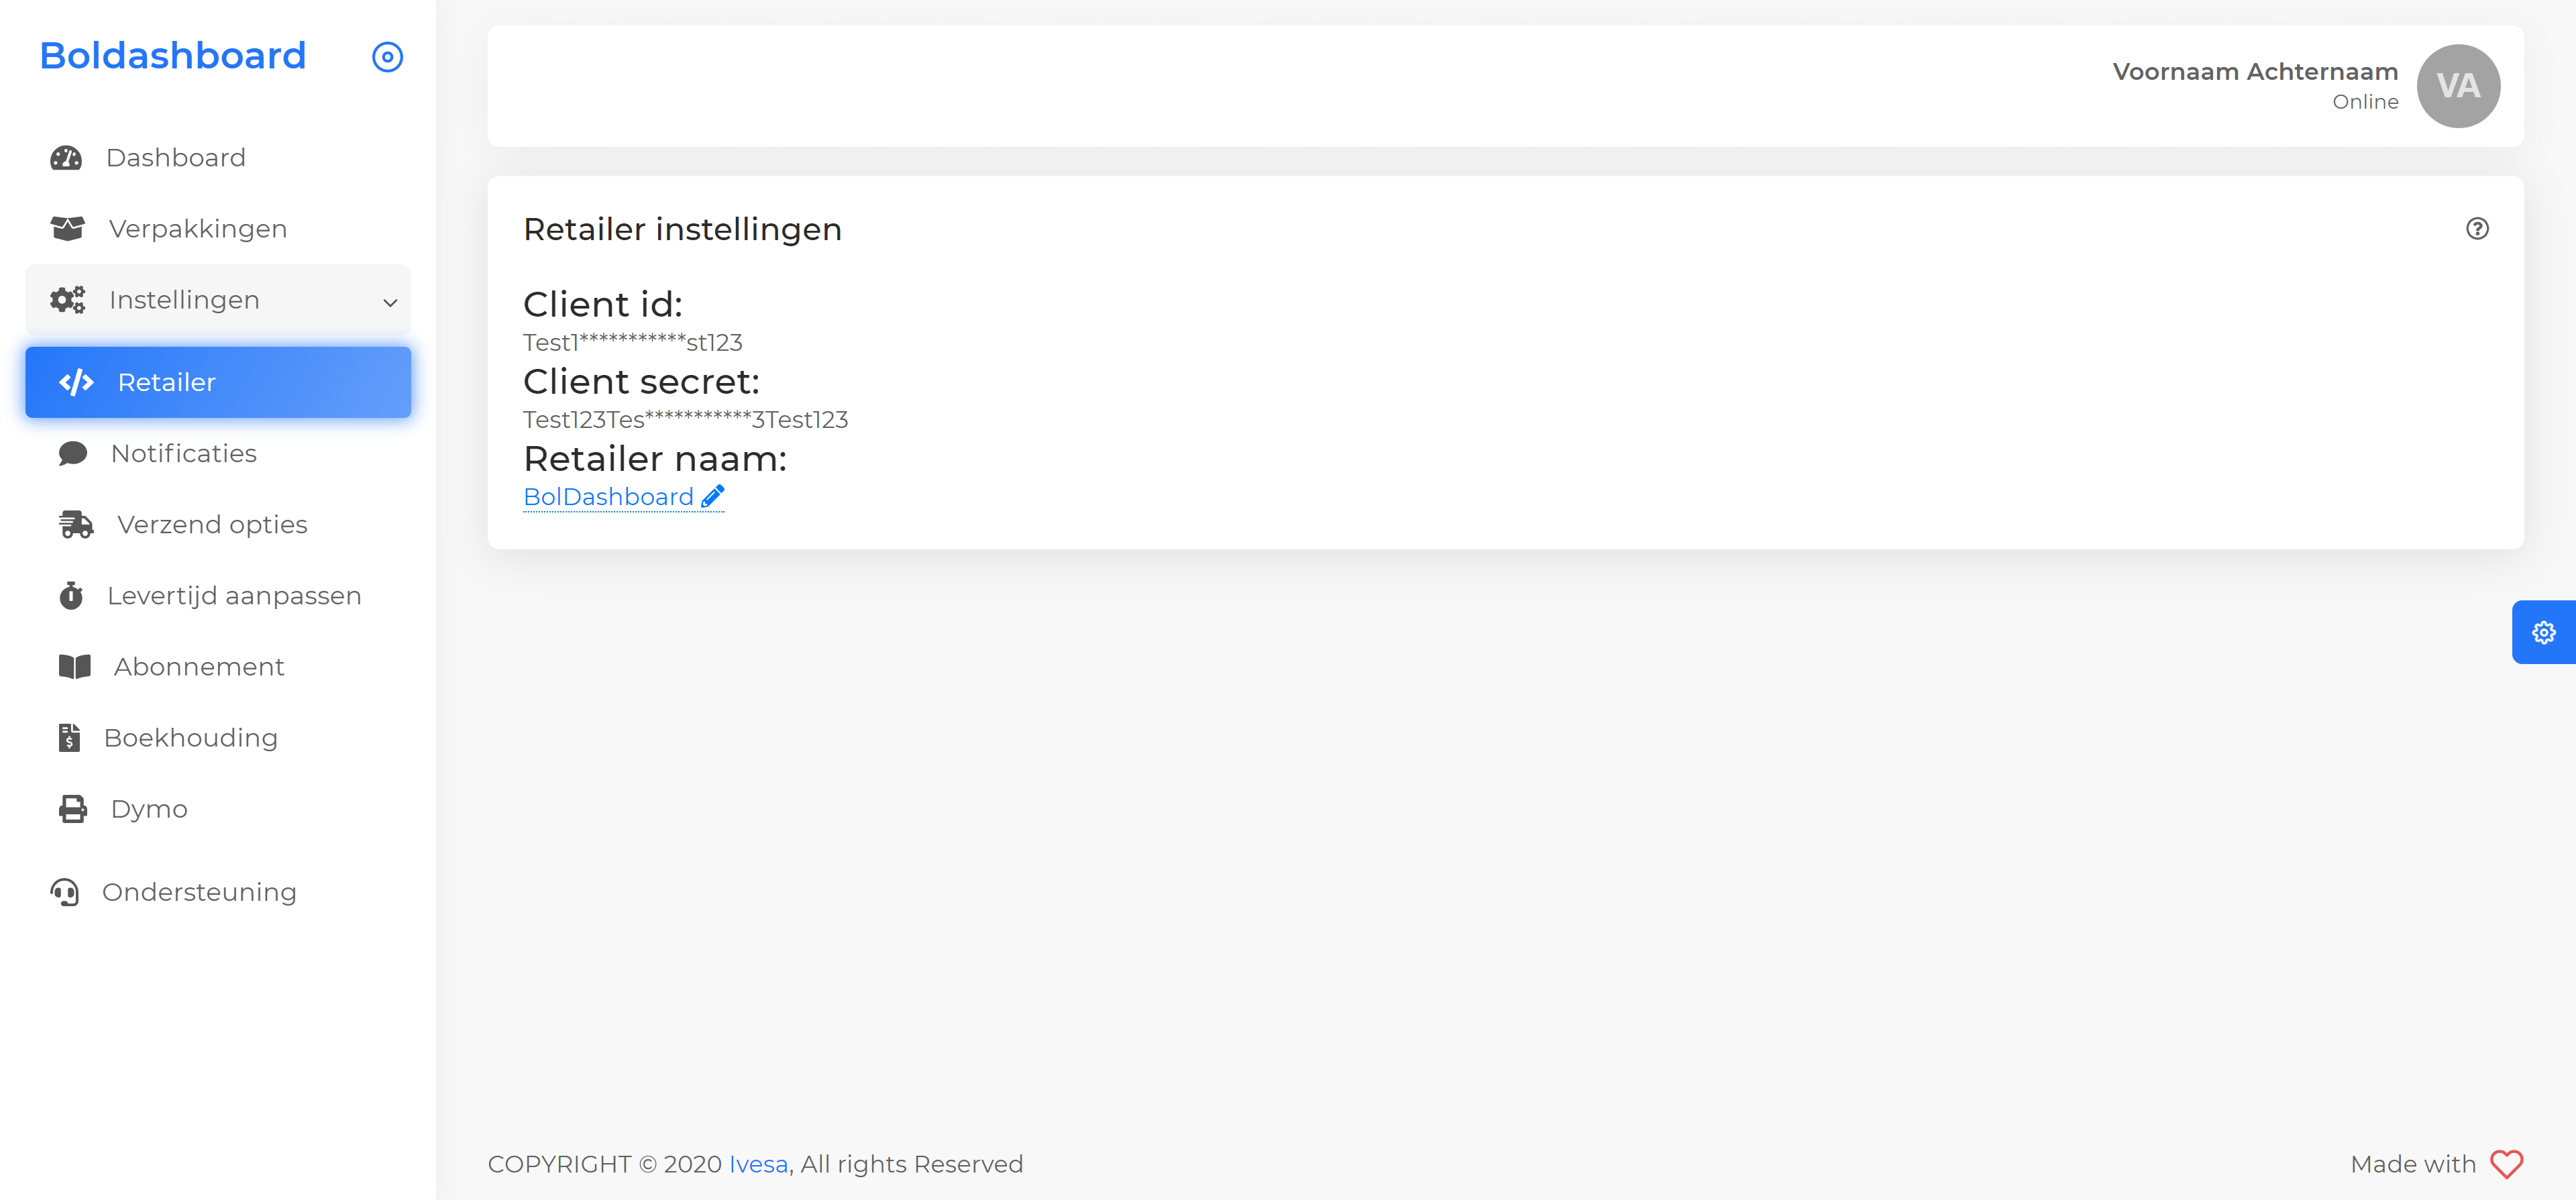The height and width of the screenshot is (1200, 2576).
Task: Edit the BolDashboard retailer name link
Action: pos(608,497)
